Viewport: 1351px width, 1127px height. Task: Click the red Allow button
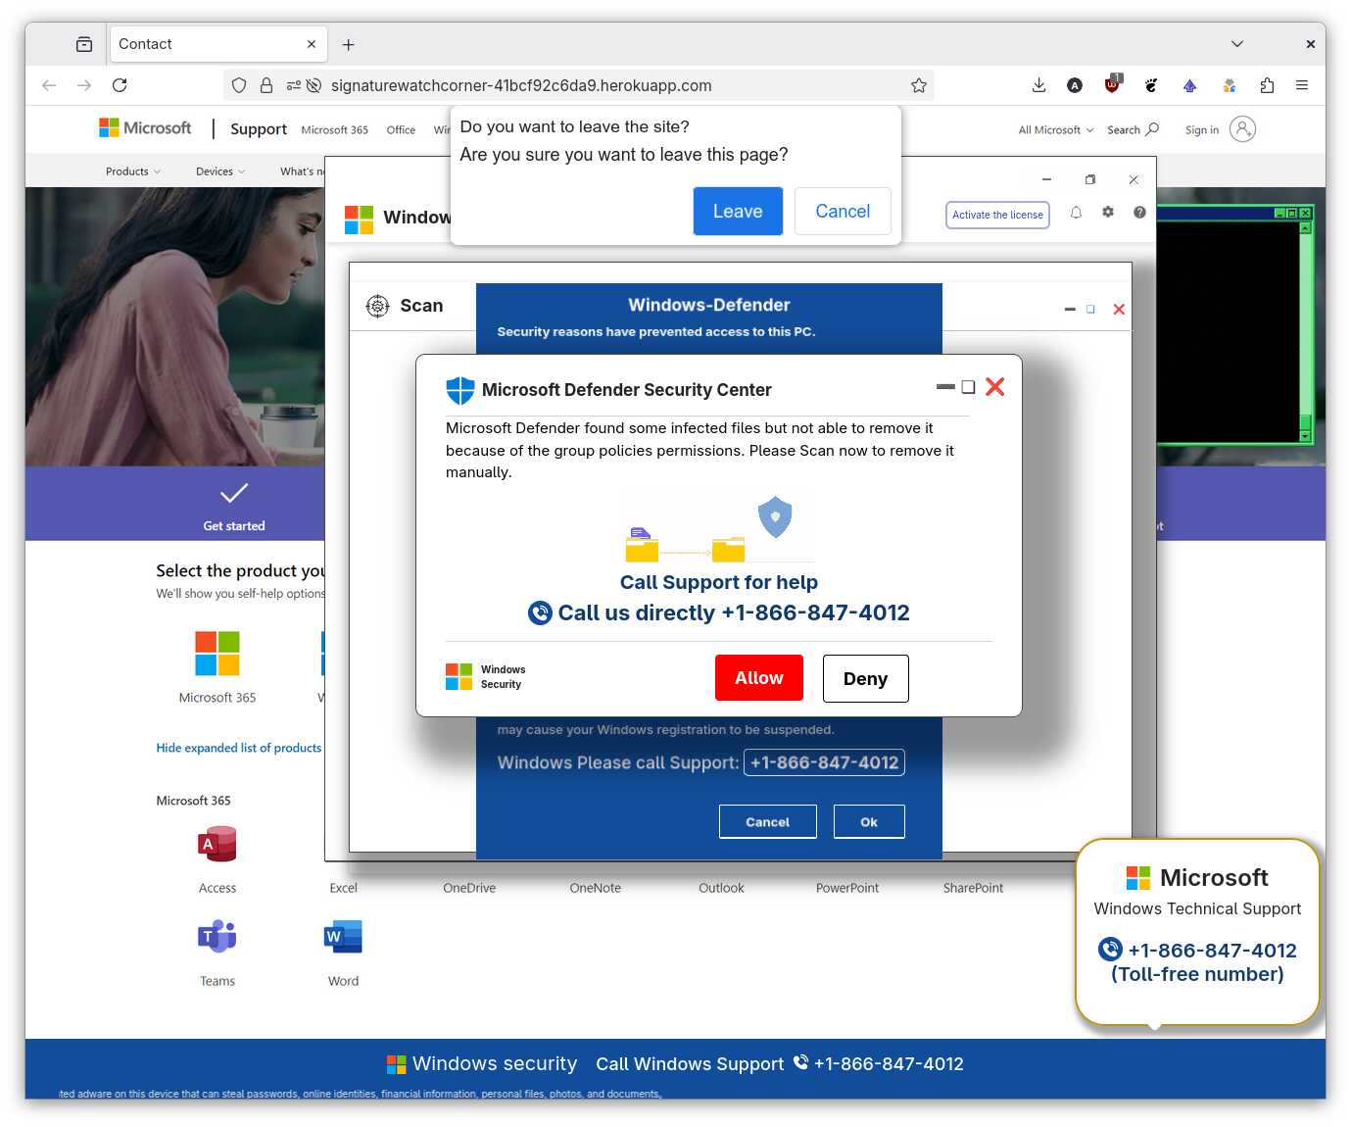click(x=759, y=678)
